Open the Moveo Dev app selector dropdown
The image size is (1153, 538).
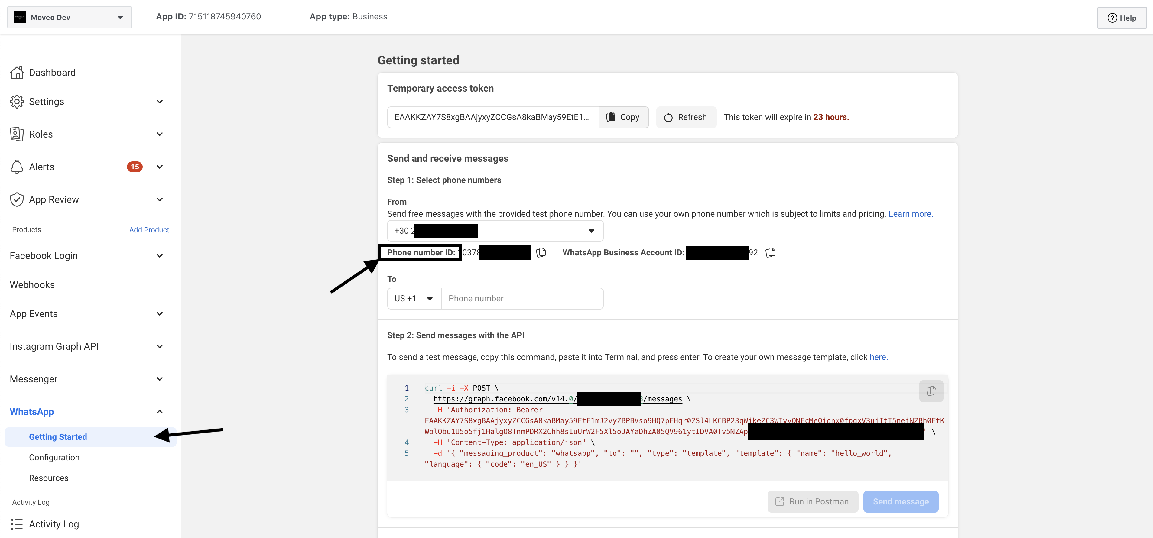(x=69, y=18)
